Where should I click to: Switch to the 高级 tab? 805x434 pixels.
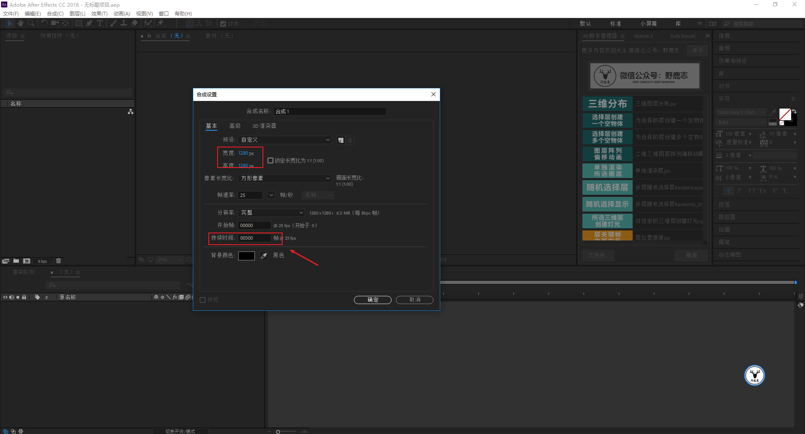(235, 126)
